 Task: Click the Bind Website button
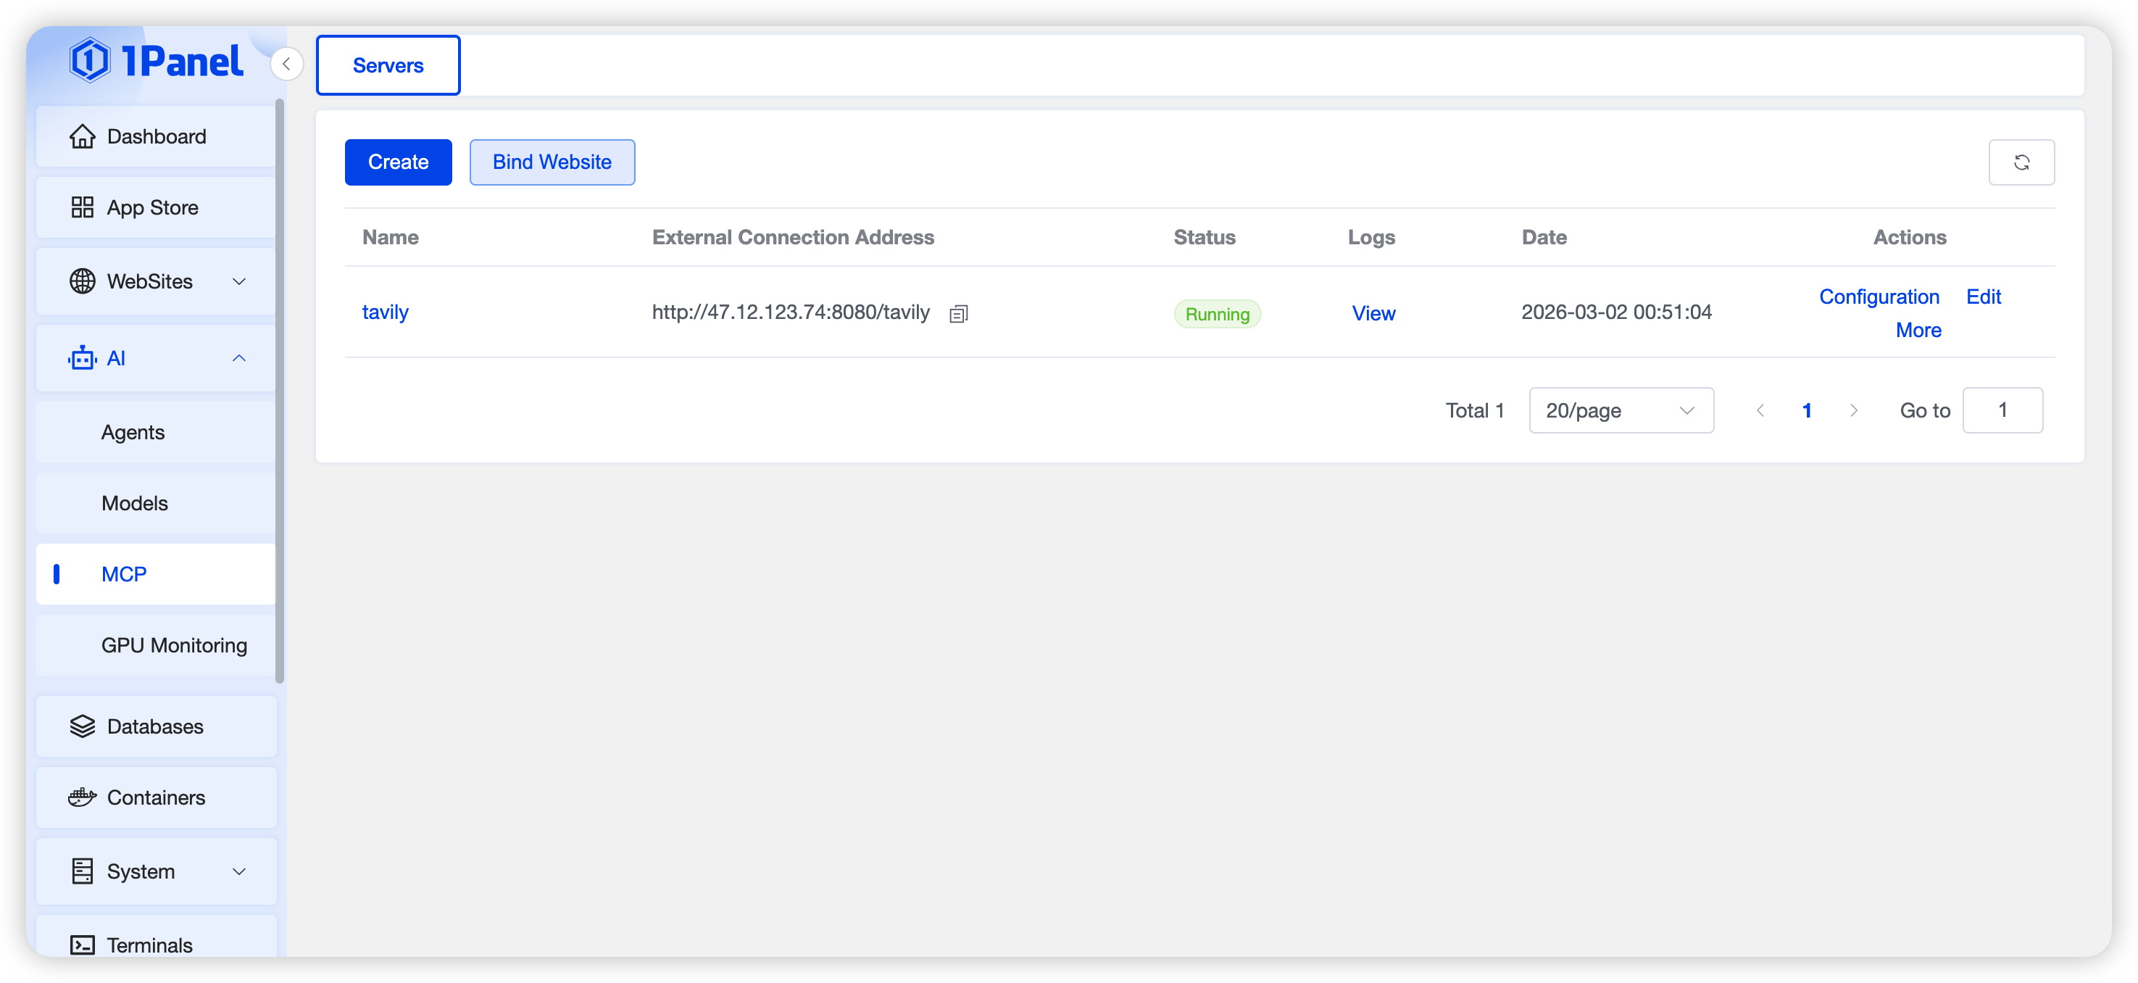coord(552,162)
